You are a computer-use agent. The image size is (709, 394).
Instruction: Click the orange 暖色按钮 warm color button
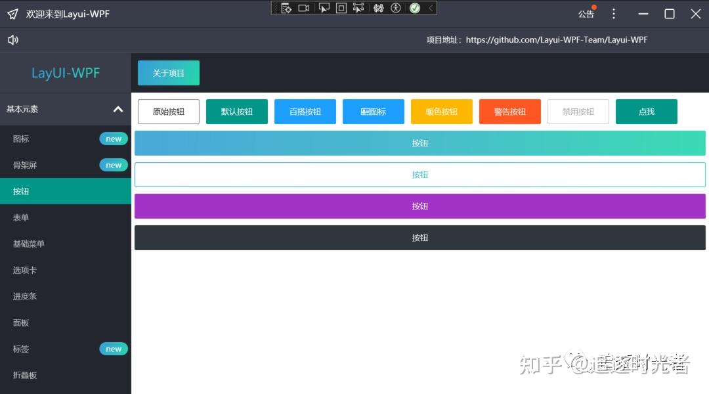click(441, 112)
